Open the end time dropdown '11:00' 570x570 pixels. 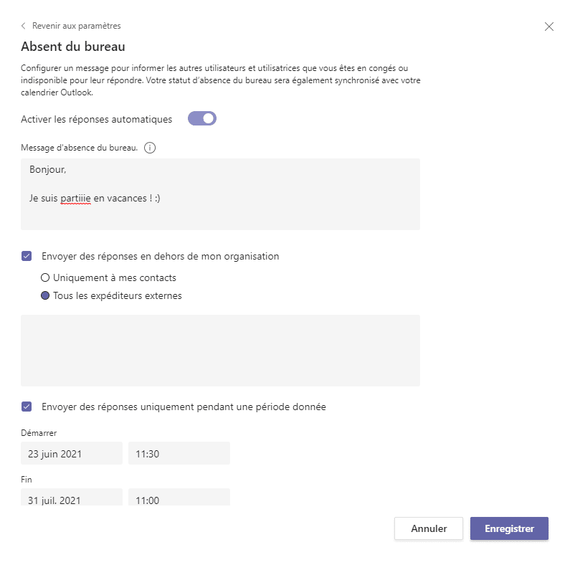click(179, 498)
